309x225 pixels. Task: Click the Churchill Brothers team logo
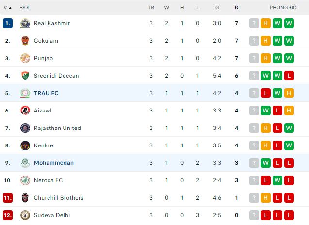tap(25, 198)
